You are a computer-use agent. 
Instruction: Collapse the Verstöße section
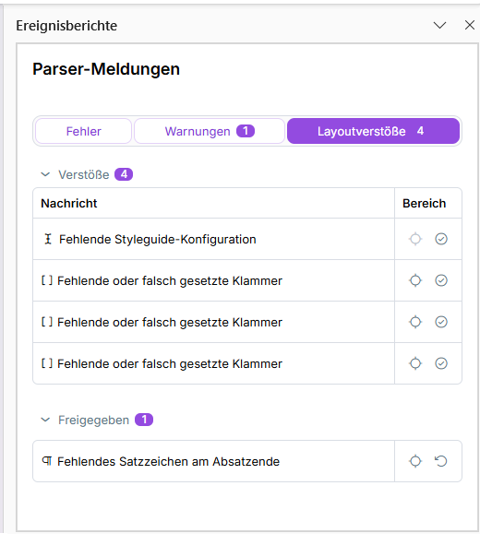[45, 174]
